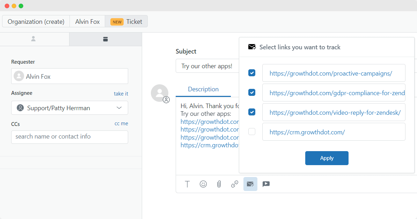
Task: Click the video-reply-for-zendesk URL field
Action: pos(334,112)
